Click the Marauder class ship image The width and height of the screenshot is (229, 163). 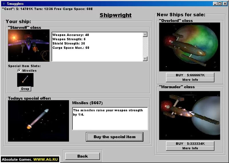click(189, 115)
